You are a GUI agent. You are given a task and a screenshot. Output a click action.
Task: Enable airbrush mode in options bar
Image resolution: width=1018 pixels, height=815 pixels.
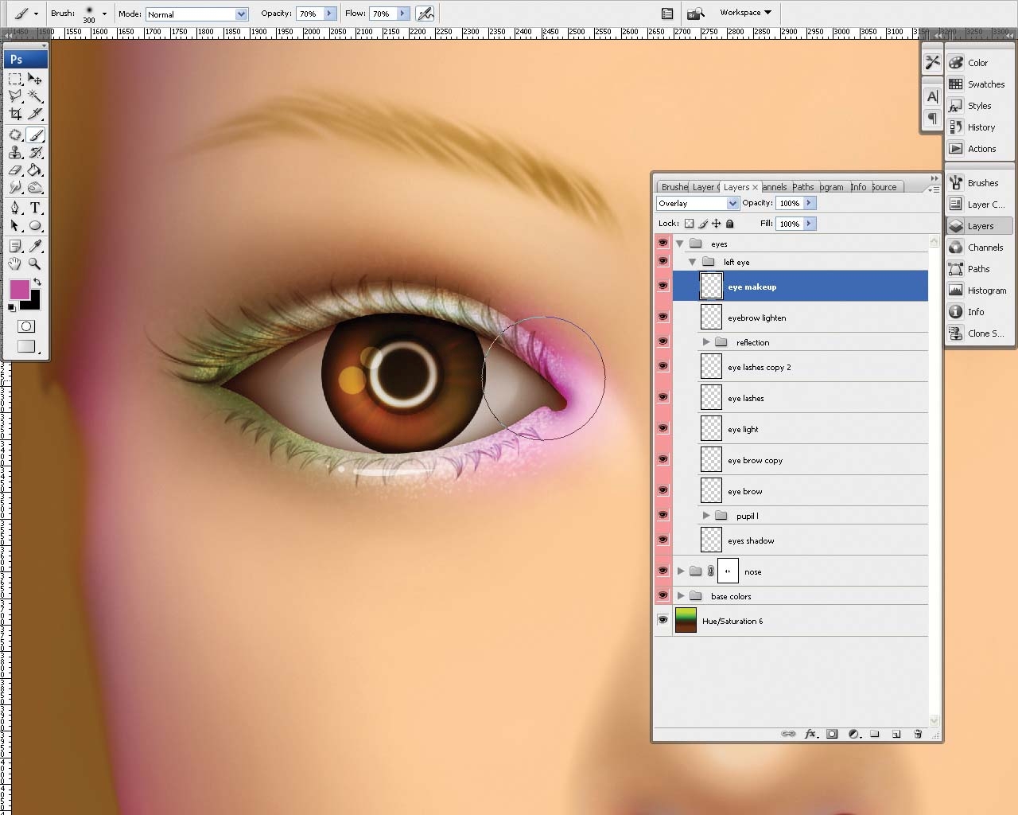(x=425, y=14)
